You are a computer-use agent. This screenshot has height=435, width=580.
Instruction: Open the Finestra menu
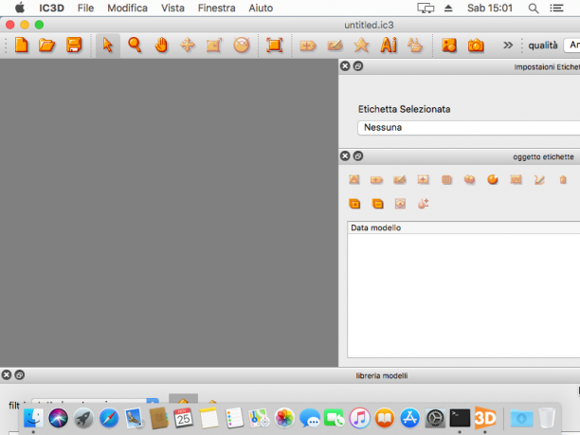tap(216, 8)
